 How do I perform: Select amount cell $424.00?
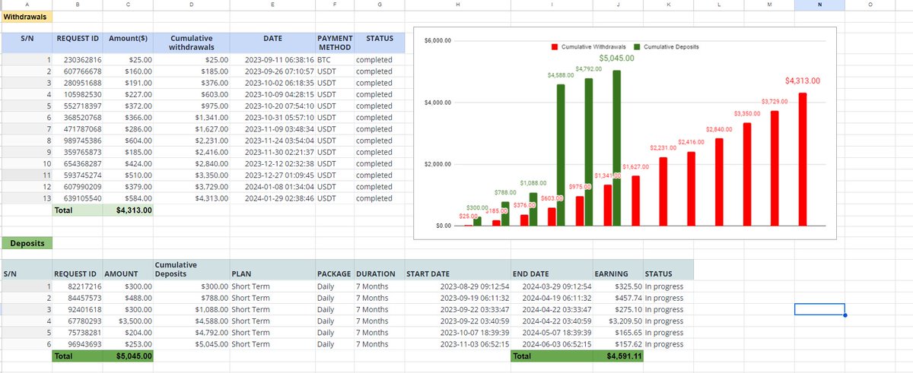129,163
